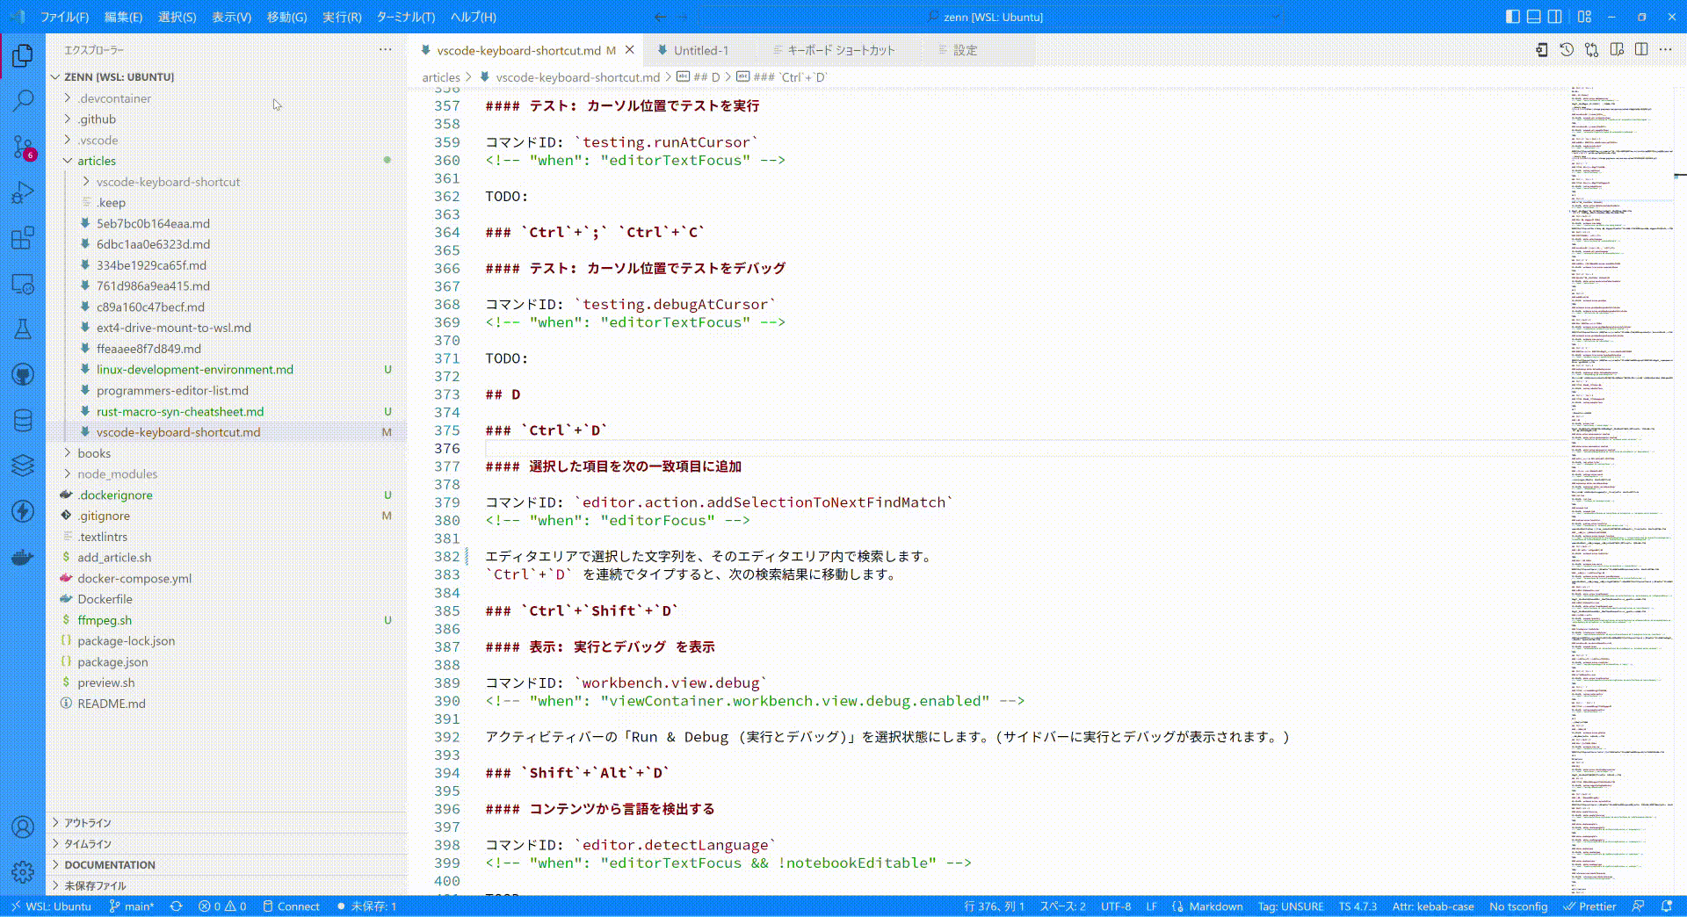Open the ファイル(F) menu

pos(64,17)
